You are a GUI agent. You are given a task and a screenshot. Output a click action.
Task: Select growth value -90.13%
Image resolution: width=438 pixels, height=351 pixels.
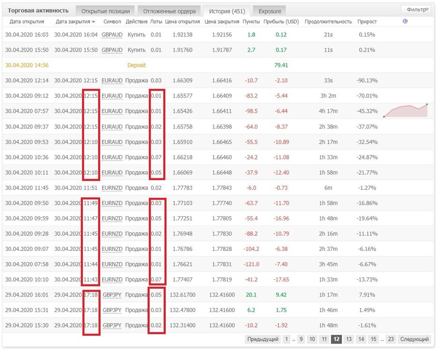click(367, 80)
